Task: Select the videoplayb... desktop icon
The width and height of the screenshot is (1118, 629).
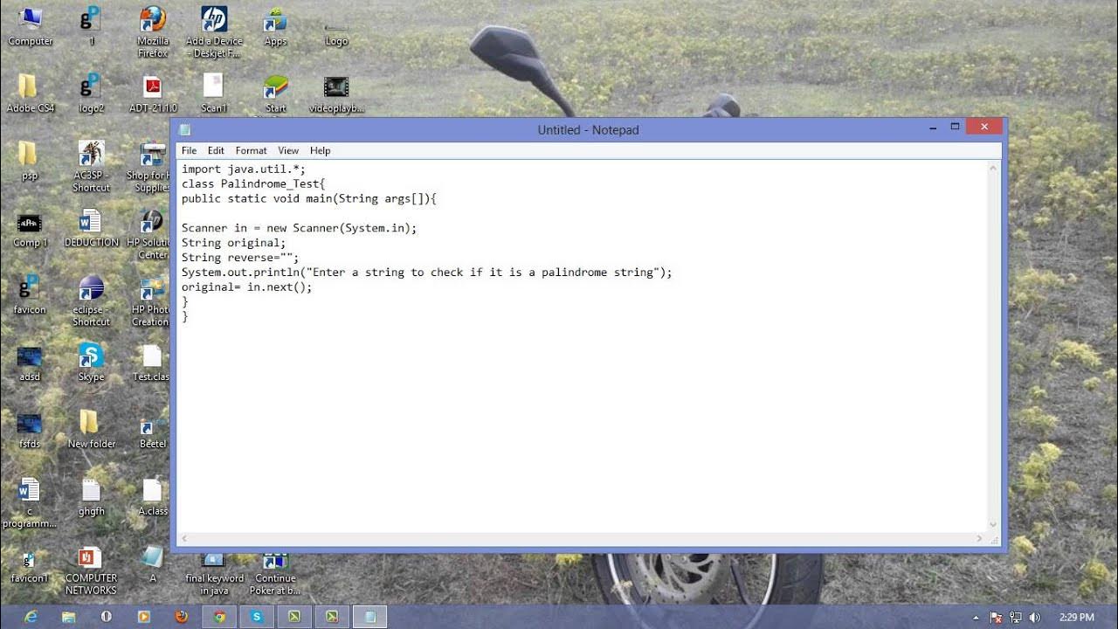Action: pyautogui.click(x=336, y=93)
